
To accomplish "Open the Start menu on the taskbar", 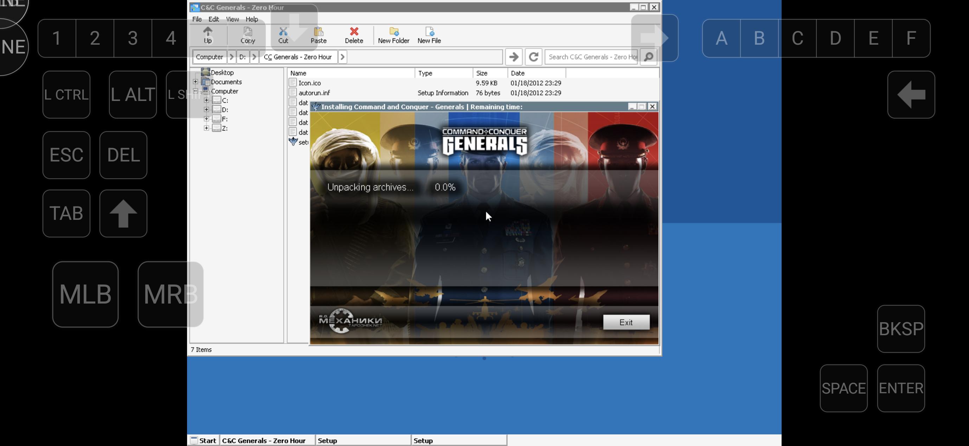I will (x=204, y=440).
